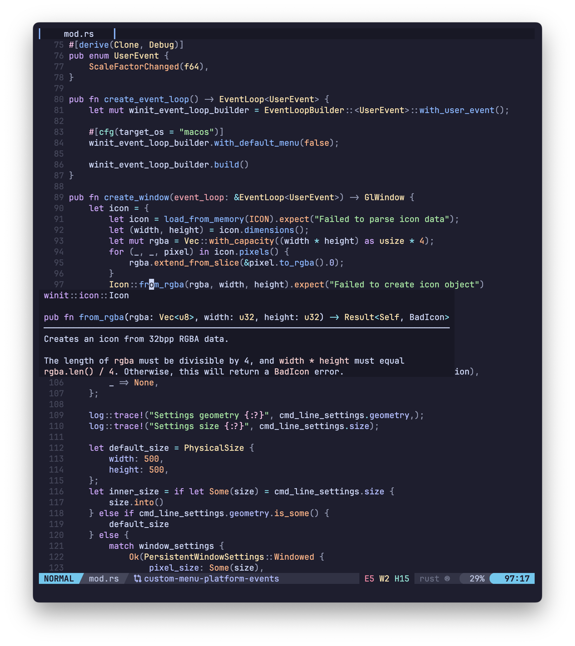
Task: Click winit::icon::Icon path in hover popup
Action: pyautogui.click(x=86, y=295)
